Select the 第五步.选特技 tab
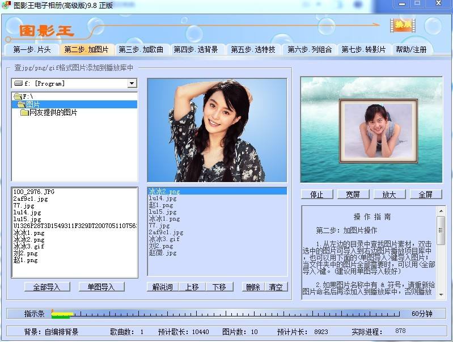453x342 pixels. tap(253, 50)
